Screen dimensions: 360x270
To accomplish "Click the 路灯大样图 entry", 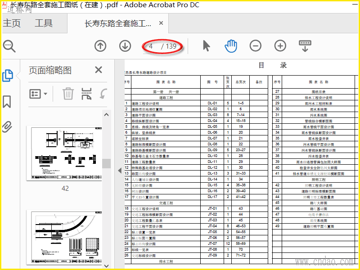I will click(x=319, y=203).
